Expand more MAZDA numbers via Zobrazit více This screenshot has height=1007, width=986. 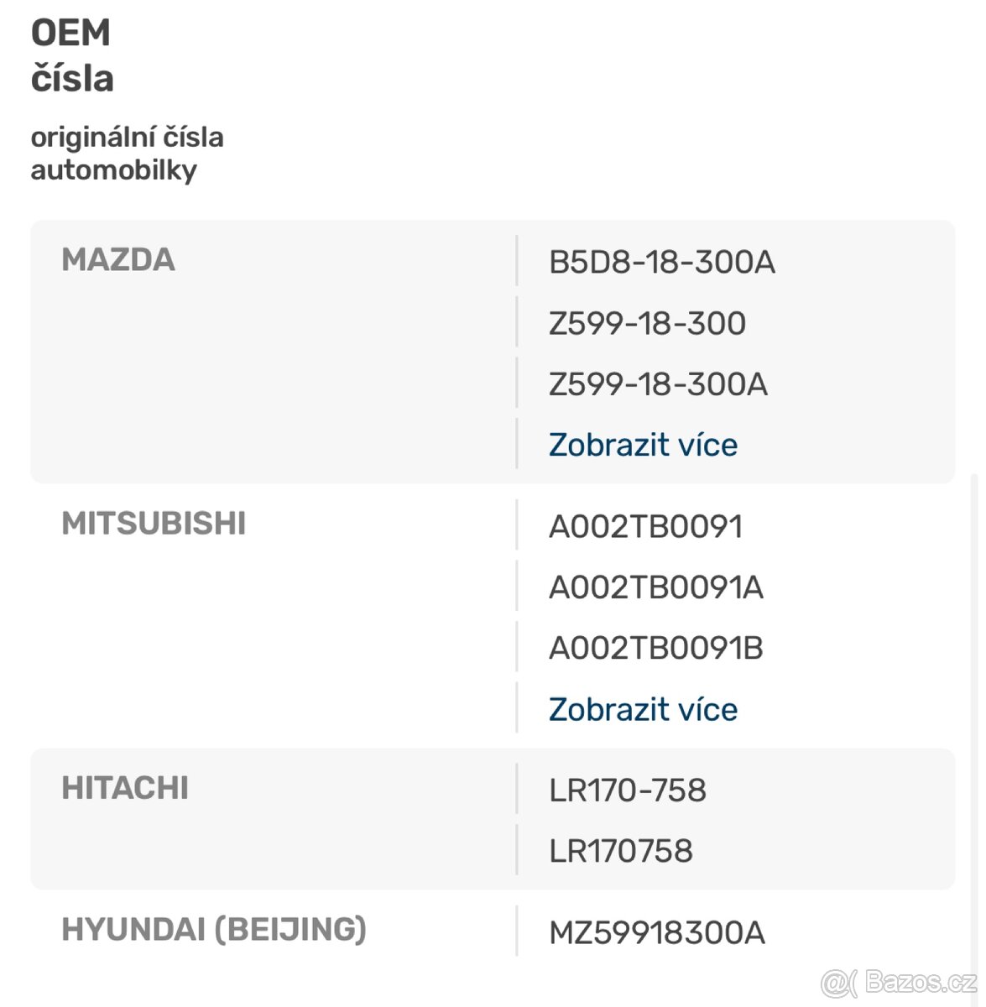coord(643,445)
